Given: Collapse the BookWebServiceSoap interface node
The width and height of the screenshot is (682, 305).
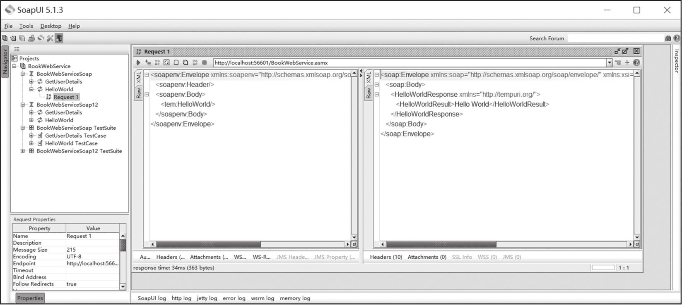Looking at the screenshot, I should click(x=23, y=74).
